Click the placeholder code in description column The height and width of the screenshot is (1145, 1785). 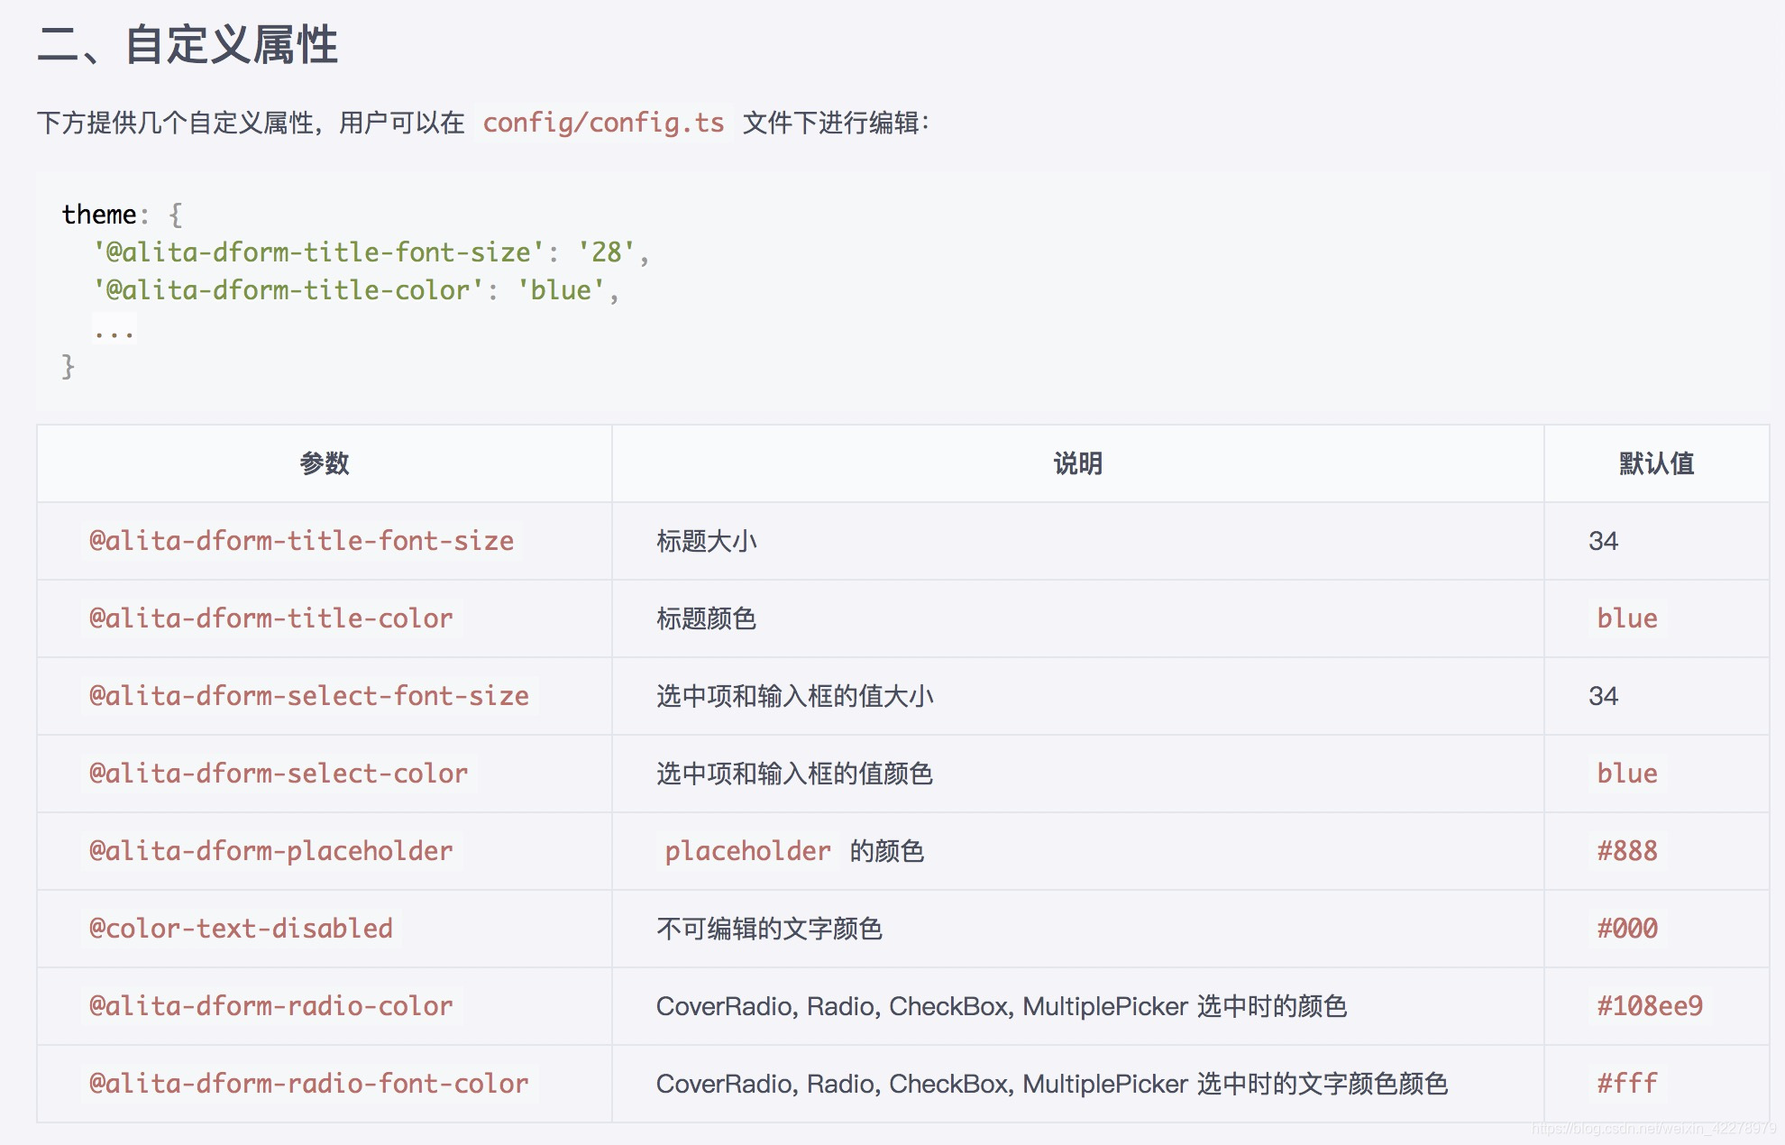[x=747, y=851]
